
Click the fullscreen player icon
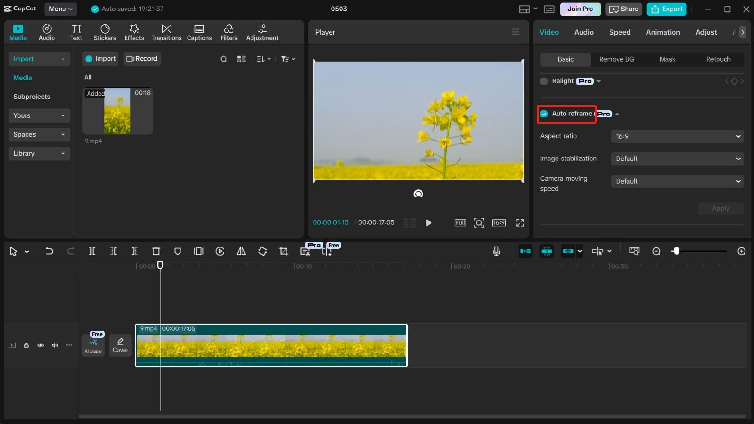pos(520,223)
